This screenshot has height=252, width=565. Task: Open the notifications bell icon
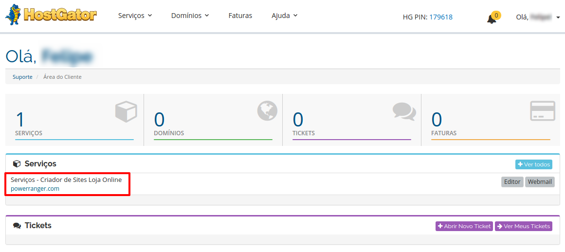click(x=491, y=19)
